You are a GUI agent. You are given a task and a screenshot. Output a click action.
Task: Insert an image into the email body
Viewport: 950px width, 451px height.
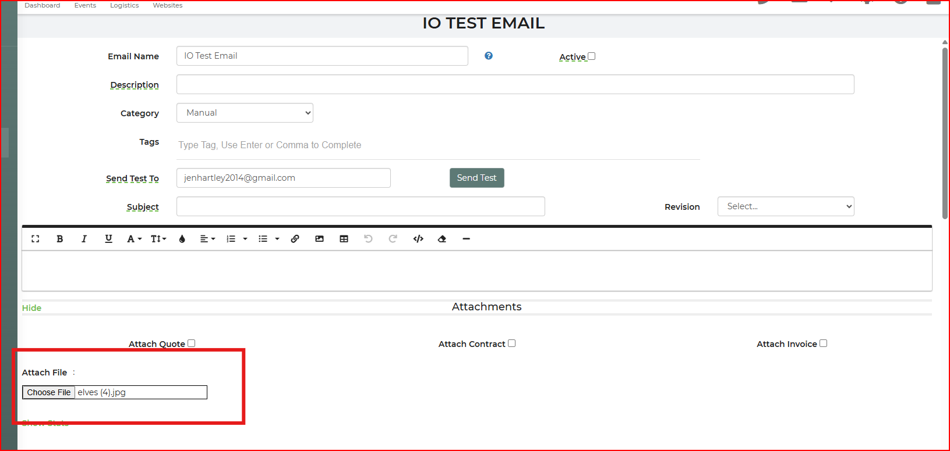[x=319, y=239]
